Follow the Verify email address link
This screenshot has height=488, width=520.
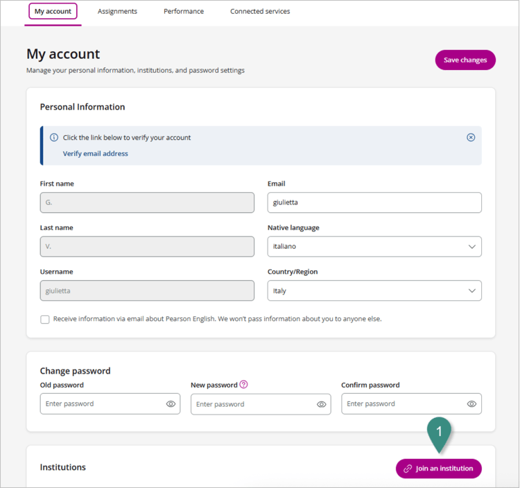point(96,153)
